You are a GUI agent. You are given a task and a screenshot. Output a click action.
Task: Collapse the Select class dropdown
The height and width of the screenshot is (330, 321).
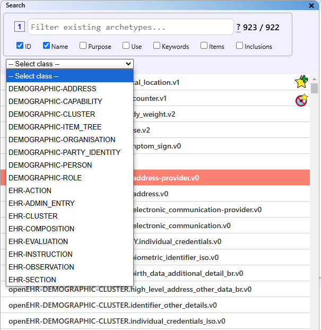(70, 64)
